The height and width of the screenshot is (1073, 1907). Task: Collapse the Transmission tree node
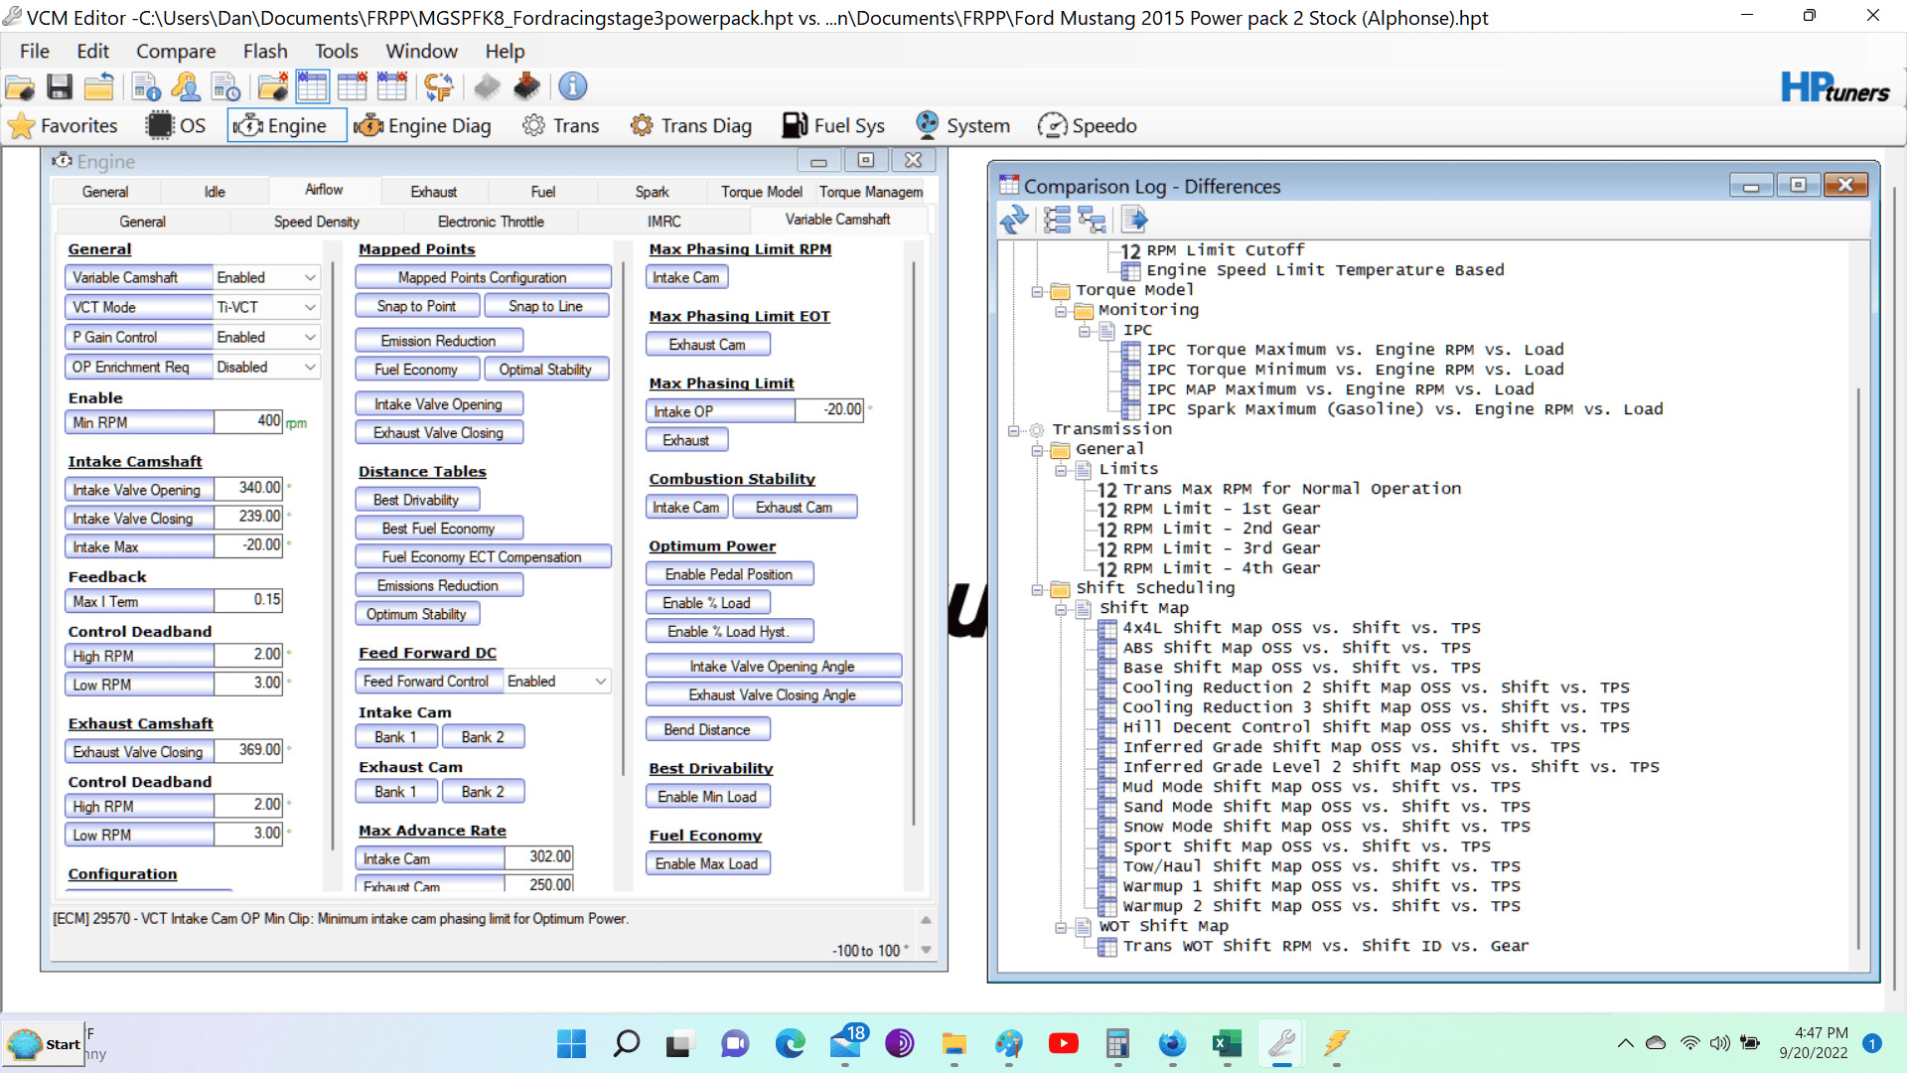pos(1013,430)
